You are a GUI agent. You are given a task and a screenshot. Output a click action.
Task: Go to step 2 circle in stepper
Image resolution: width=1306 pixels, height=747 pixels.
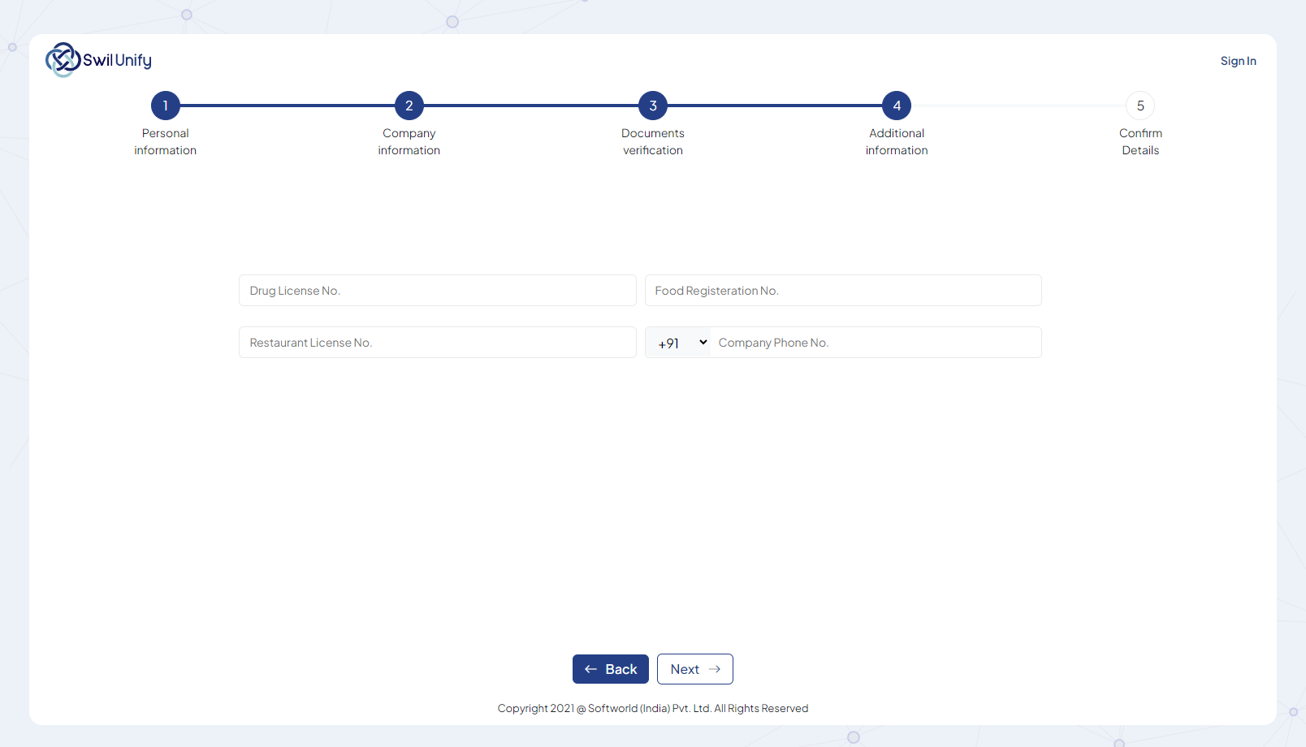click(x=409, y=106)
